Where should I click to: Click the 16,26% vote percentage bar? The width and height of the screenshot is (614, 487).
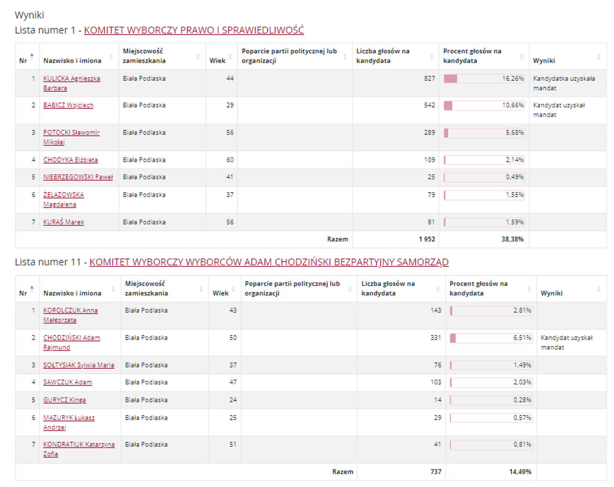483,78
